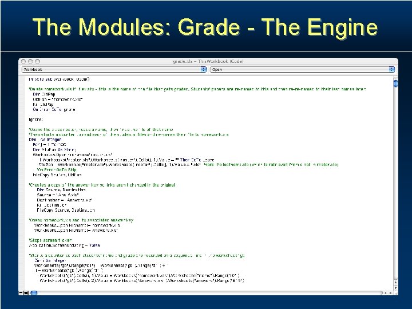Click the 'Dim i As Integer' line
Viewport: 412px width, 309px height.
click(x=50, y=260)
